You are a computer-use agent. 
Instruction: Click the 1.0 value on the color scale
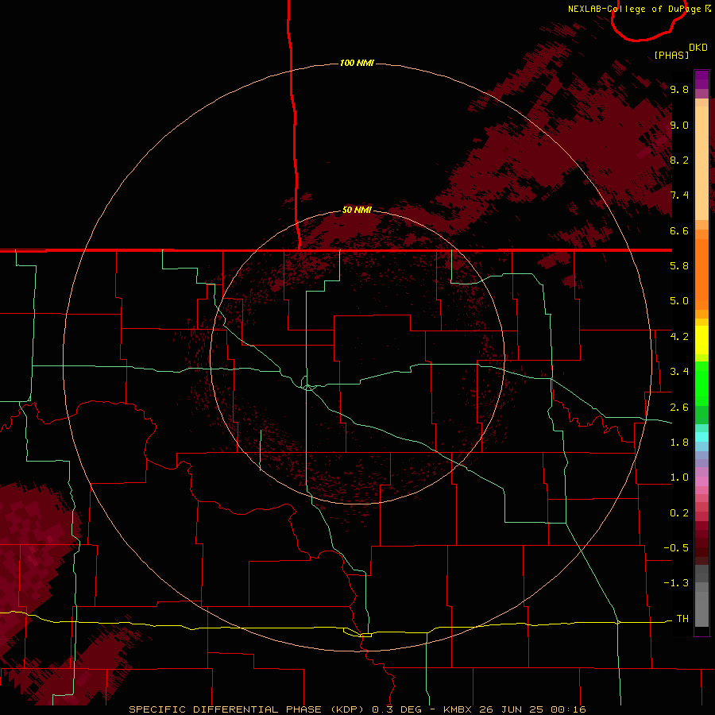pos(679,477)
